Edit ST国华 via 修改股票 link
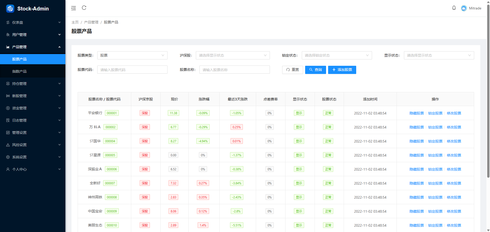 [454, 141]
